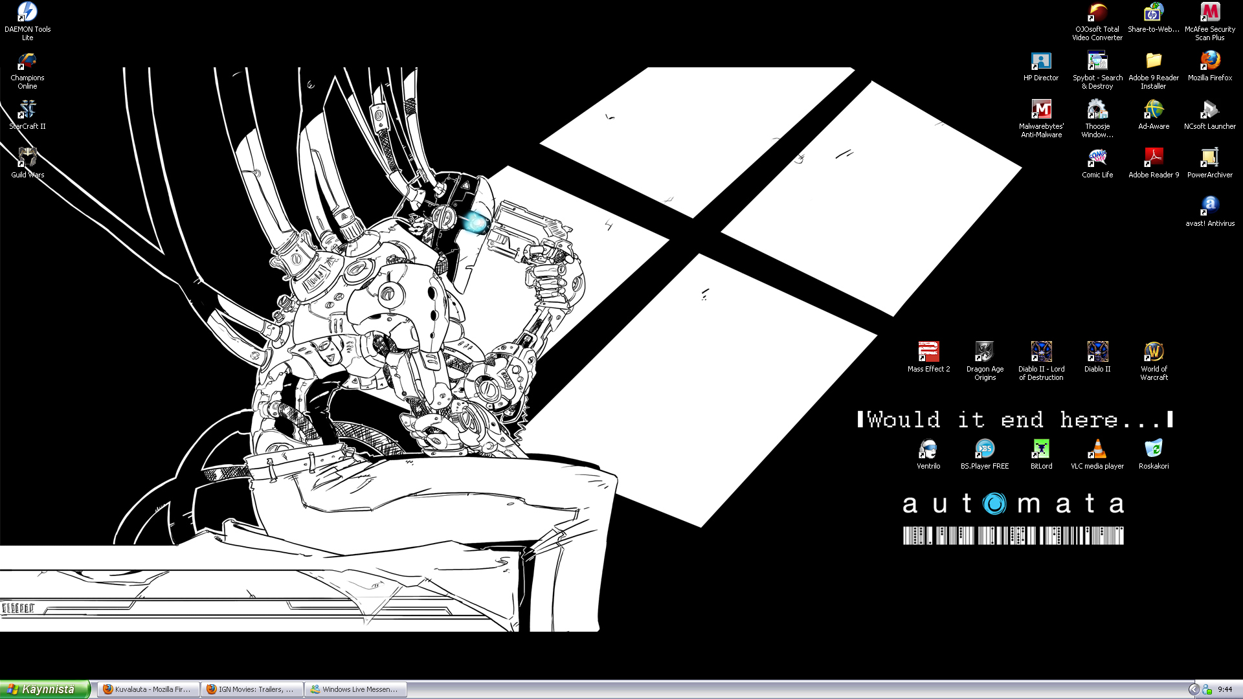Open the Roskakori recycle bin
This screenshot has width=1243, height=699.
click(1154, 449)
